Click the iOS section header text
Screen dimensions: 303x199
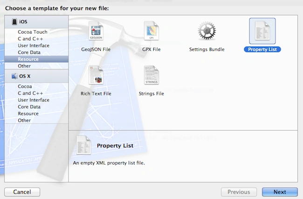23,21
